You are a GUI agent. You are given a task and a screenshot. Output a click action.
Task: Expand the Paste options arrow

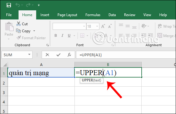[9, 39]
